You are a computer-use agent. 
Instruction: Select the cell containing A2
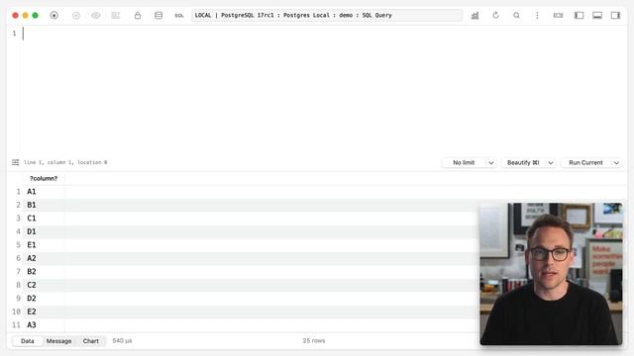tap(44, 258)
